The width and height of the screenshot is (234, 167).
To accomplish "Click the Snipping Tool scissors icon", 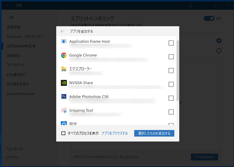I will tap(64, 110).
